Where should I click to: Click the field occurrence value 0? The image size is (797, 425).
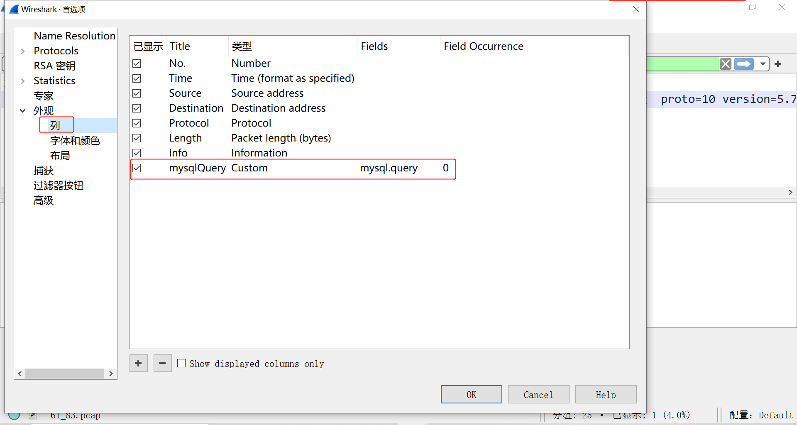point(446,168)
